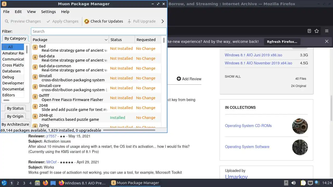Sort by the Requested column header
Viewport: 333px width, 187px height.
[x=148, y=40]
